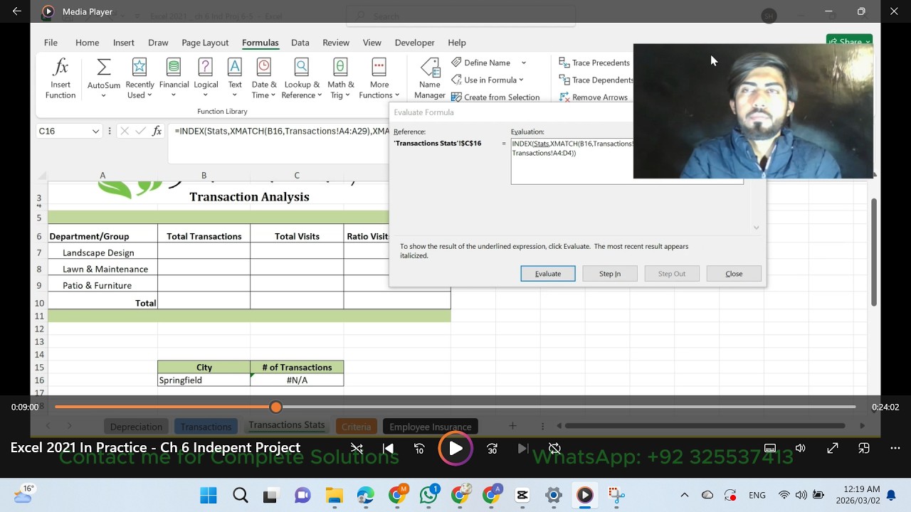Switch to the Page Layout tab
The height and width of the screenshot is (512, 911).
click(205, 43)
